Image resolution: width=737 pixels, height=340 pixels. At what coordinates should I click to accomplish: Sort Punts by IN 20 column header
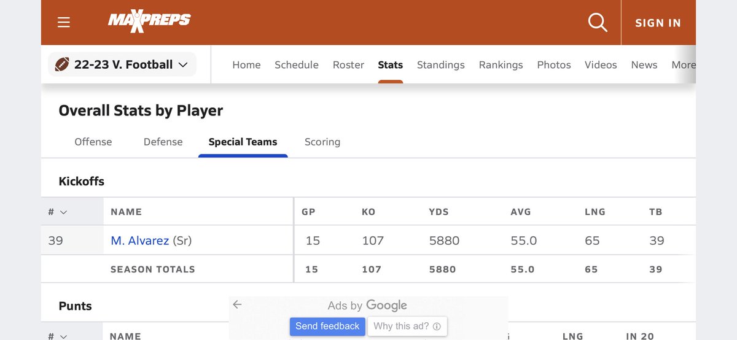(641, 336)
